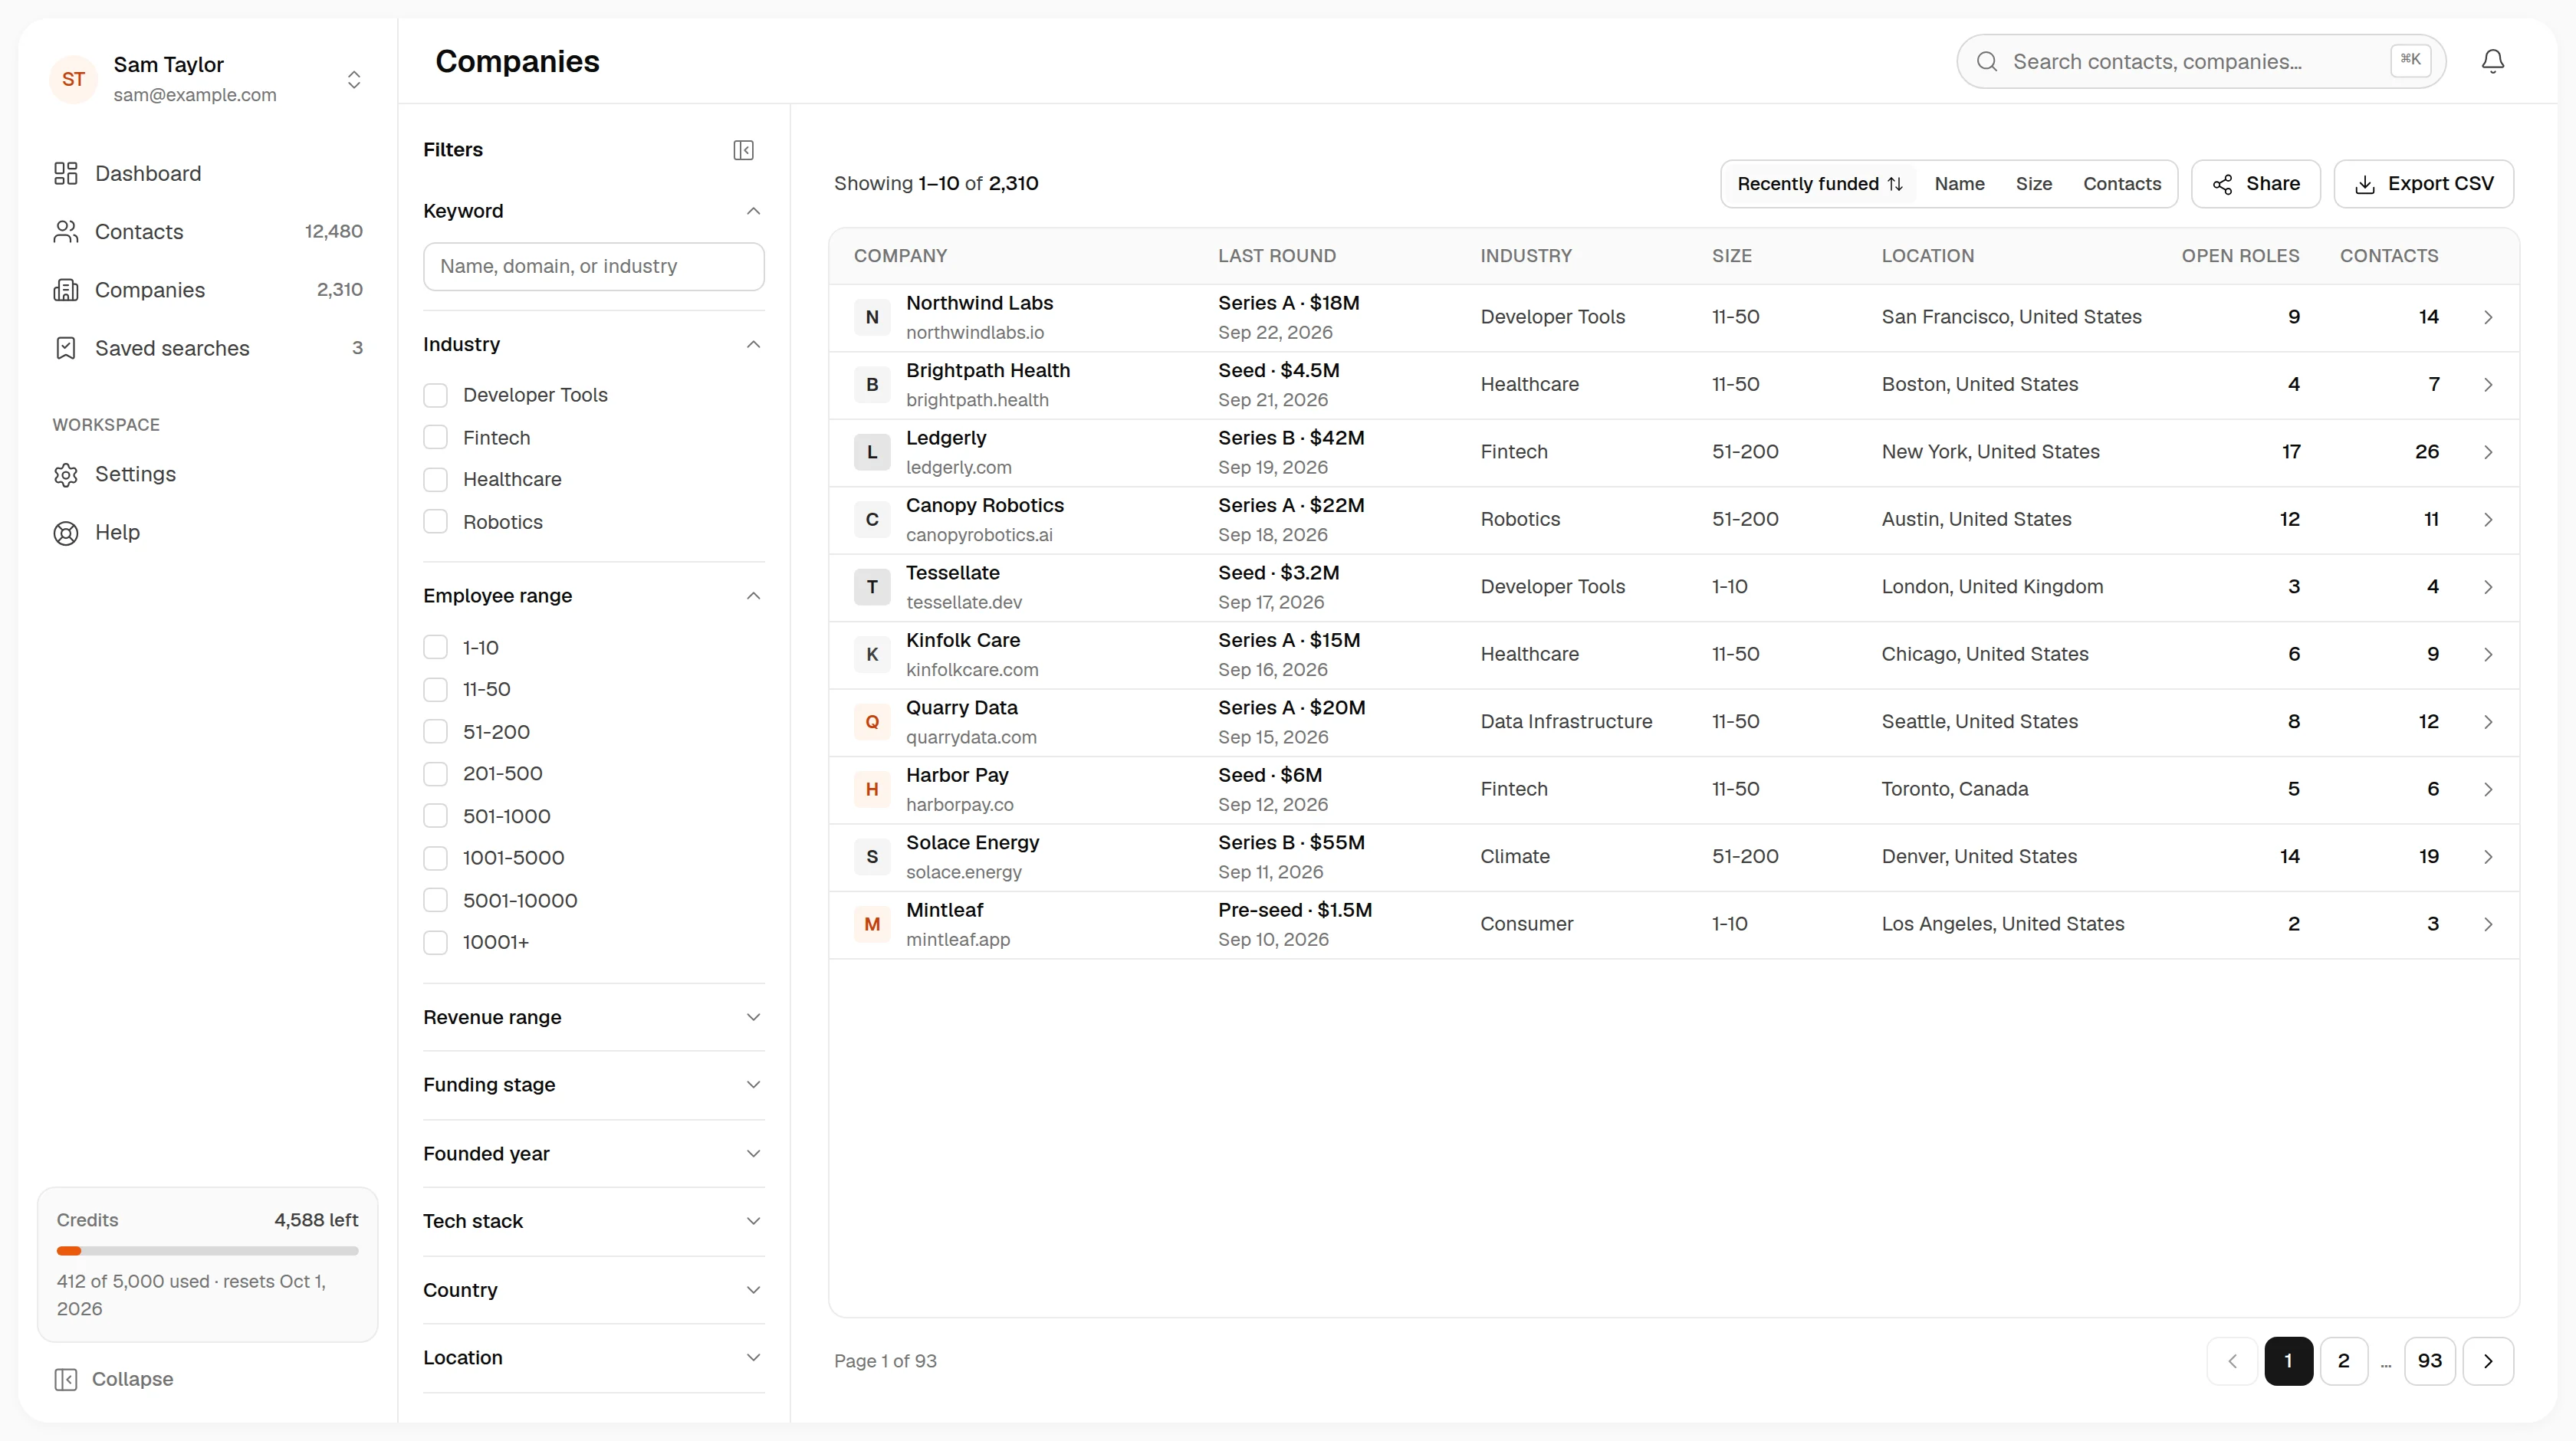Open Ledgerly row chevron arrow
Viewport: 2576px width, 1441px height.
click(2488, 452)
